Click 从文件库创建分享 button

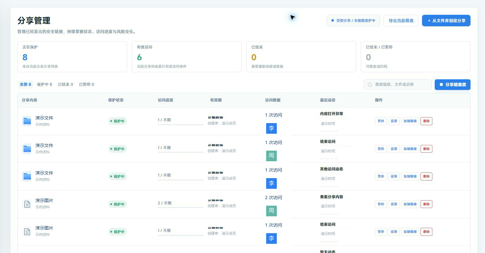pos(446,21)
